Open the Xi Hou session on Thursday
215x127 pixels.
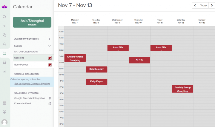click(139, 60)
